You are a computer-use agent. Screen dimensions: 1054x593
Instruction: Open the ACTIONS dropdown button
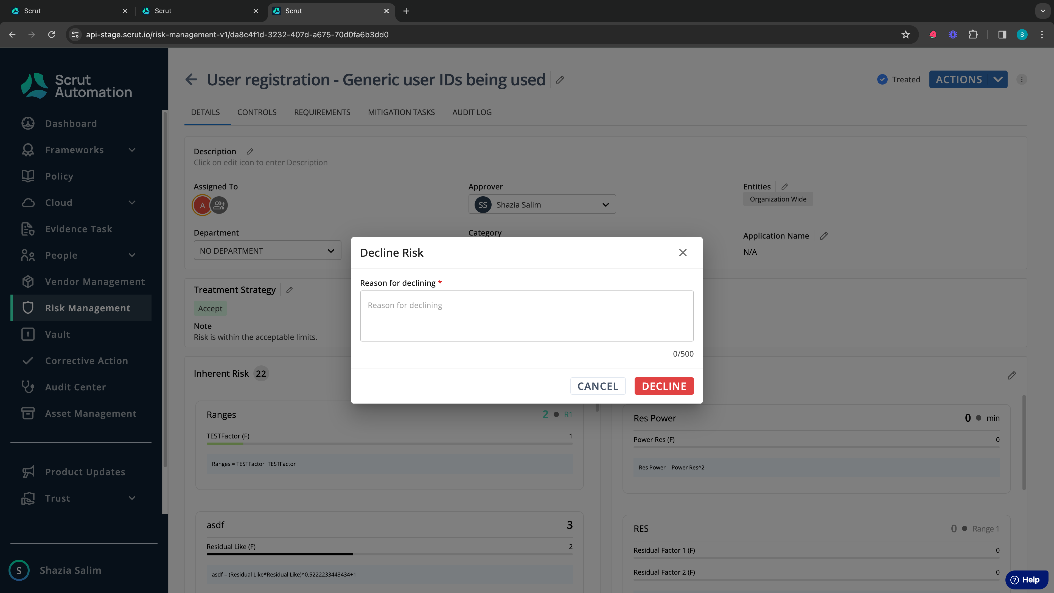[968, 79]
